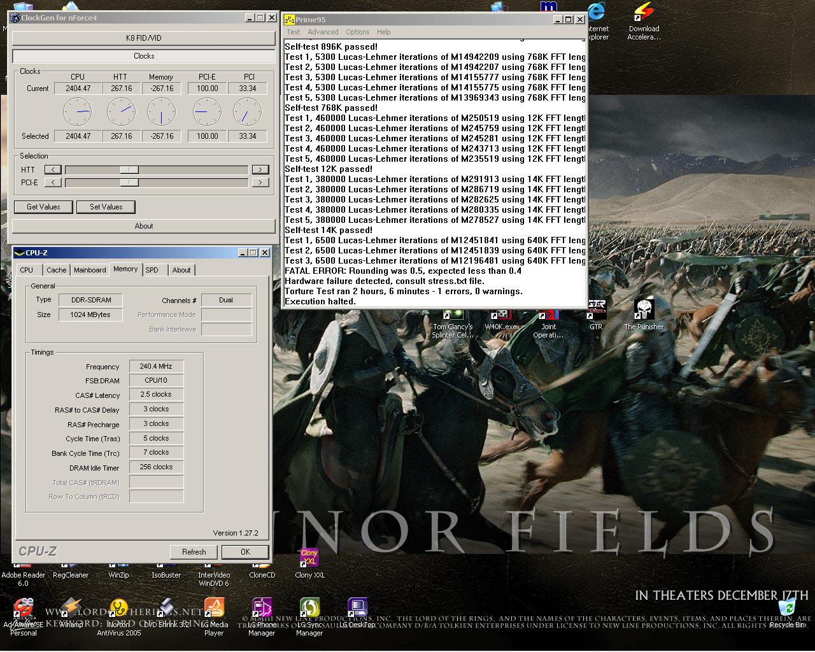
Task: Open the Advanced menu in Prime95
Action: [x=323, y=32]
